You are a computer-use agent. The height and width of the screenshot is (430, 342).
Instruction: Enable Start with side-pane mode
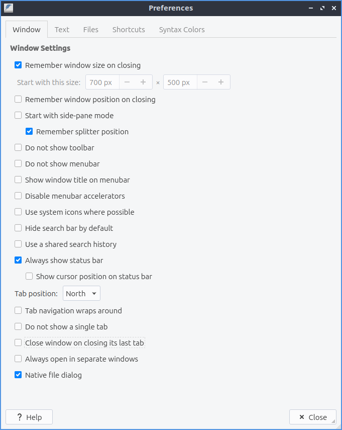tap(19, 116)
